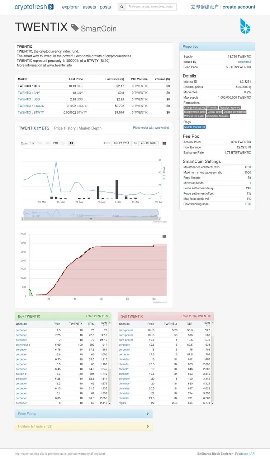Click the chart From date field
The height and width of the screenshot is (459, 270).
pyautogui.click(x=122, y=143)
